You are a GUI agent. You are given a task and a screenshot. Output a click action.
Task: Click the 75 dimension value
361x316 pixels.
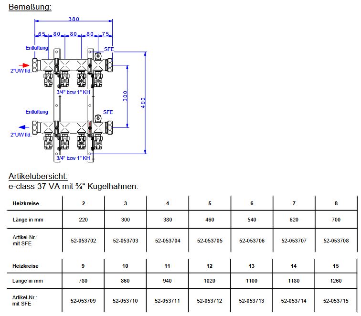click(105, 34)
